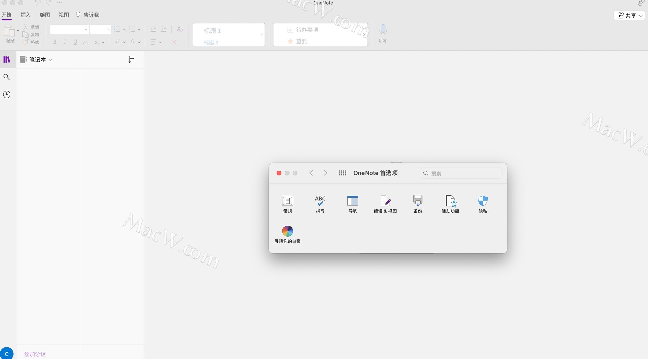Open the Navigation (导航) preferences pane
The height and width of the screenshot is (359, 648).
pos(353,204)
